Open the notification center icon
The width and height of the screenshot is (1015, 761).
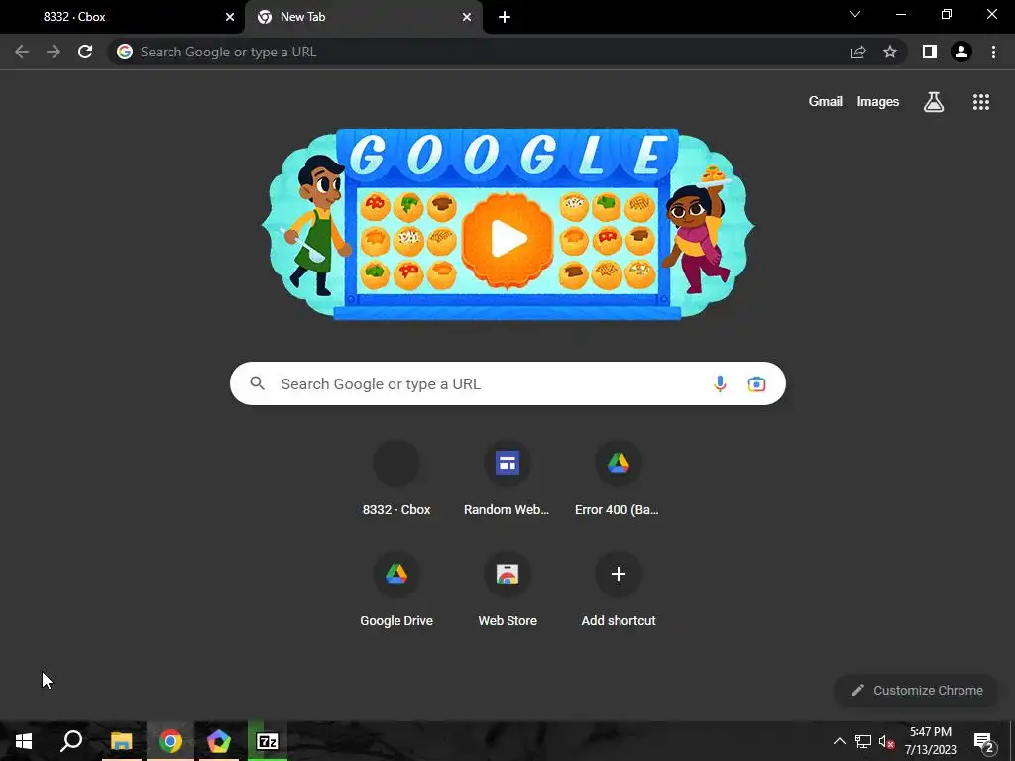pos(983,742)
